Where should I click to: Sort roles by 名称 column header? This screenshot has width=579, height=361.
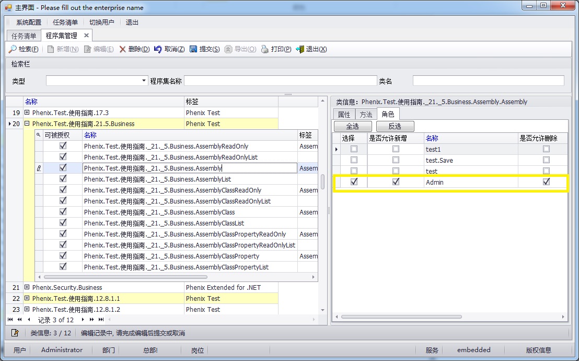(471, 138)
